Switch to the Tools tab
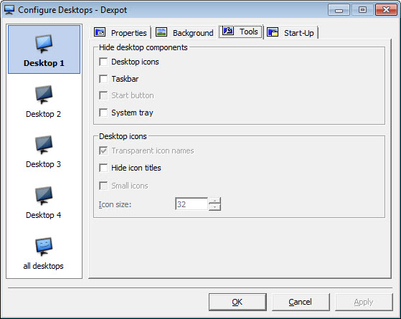This screenshot has height=319, width=401. (240, 32)
